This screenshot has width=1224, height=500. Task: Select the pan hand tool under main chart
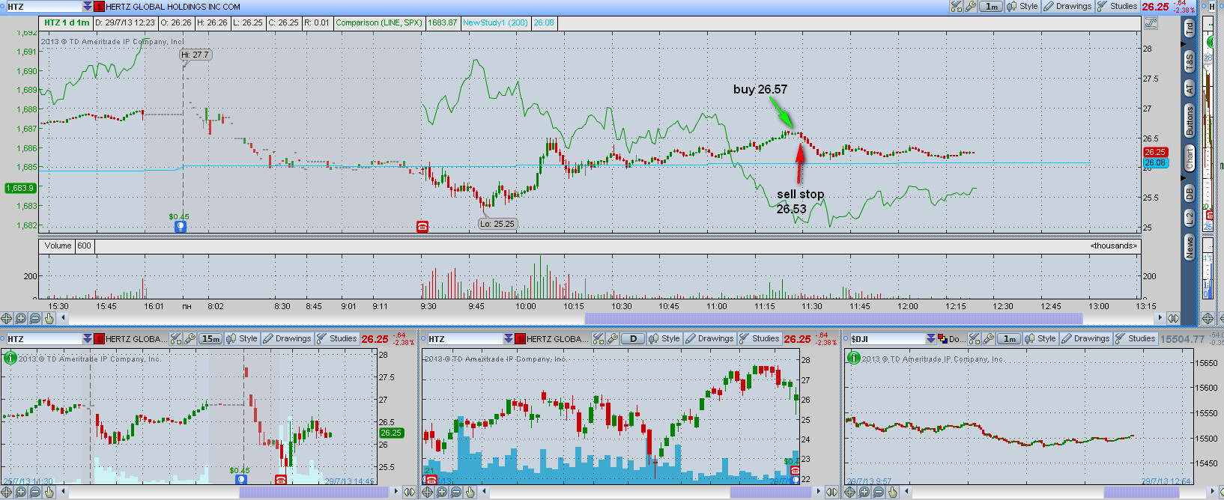[49, 318]
